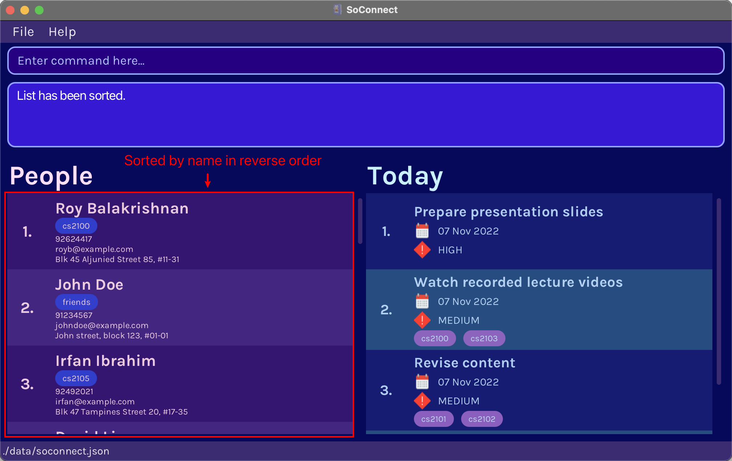Viewport: 732px width, 461px height.
Task: Click cs2100 tag on Roy Balakrishnan
Action: [76, 226]
